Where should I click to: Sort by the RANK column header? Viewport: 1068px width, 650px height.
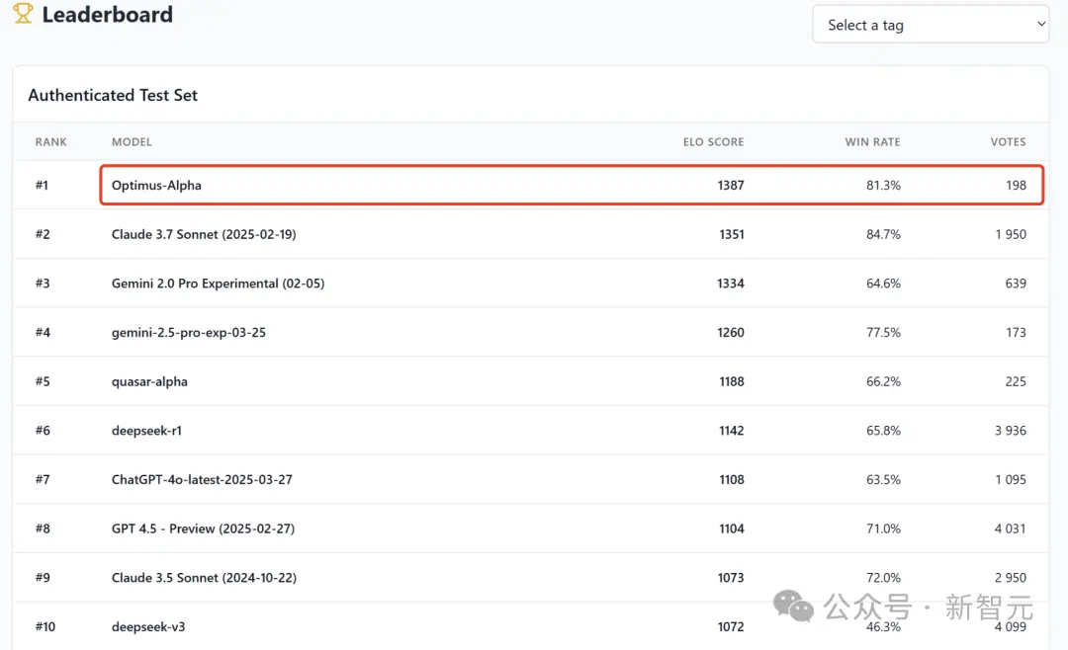[x=51, y=142]
